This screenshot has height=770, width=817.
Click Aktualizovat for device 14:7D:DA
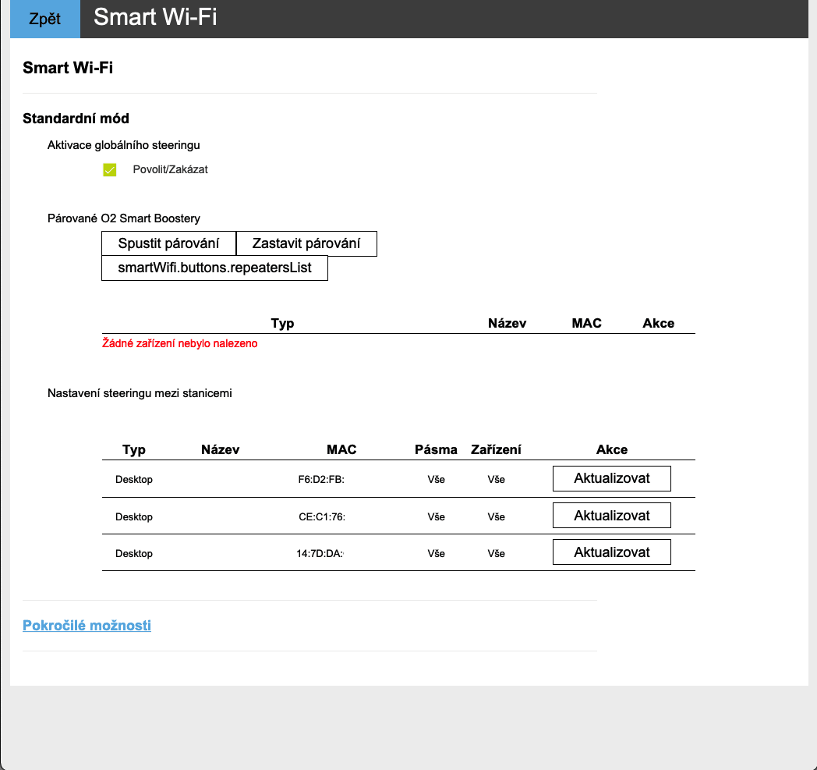tap(611, 552)
